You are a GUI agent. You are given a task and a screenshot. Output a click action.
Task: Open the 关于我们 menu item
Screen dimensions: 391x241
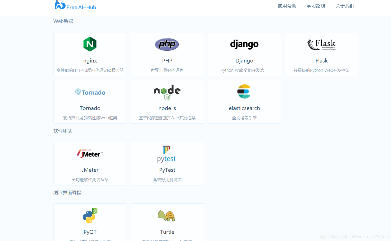tap(345, 6)
